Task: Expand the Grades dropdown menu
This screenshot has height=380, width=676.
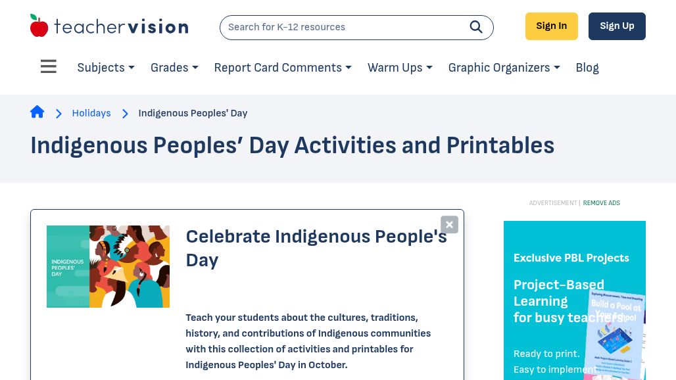Action: coord(174,68)
